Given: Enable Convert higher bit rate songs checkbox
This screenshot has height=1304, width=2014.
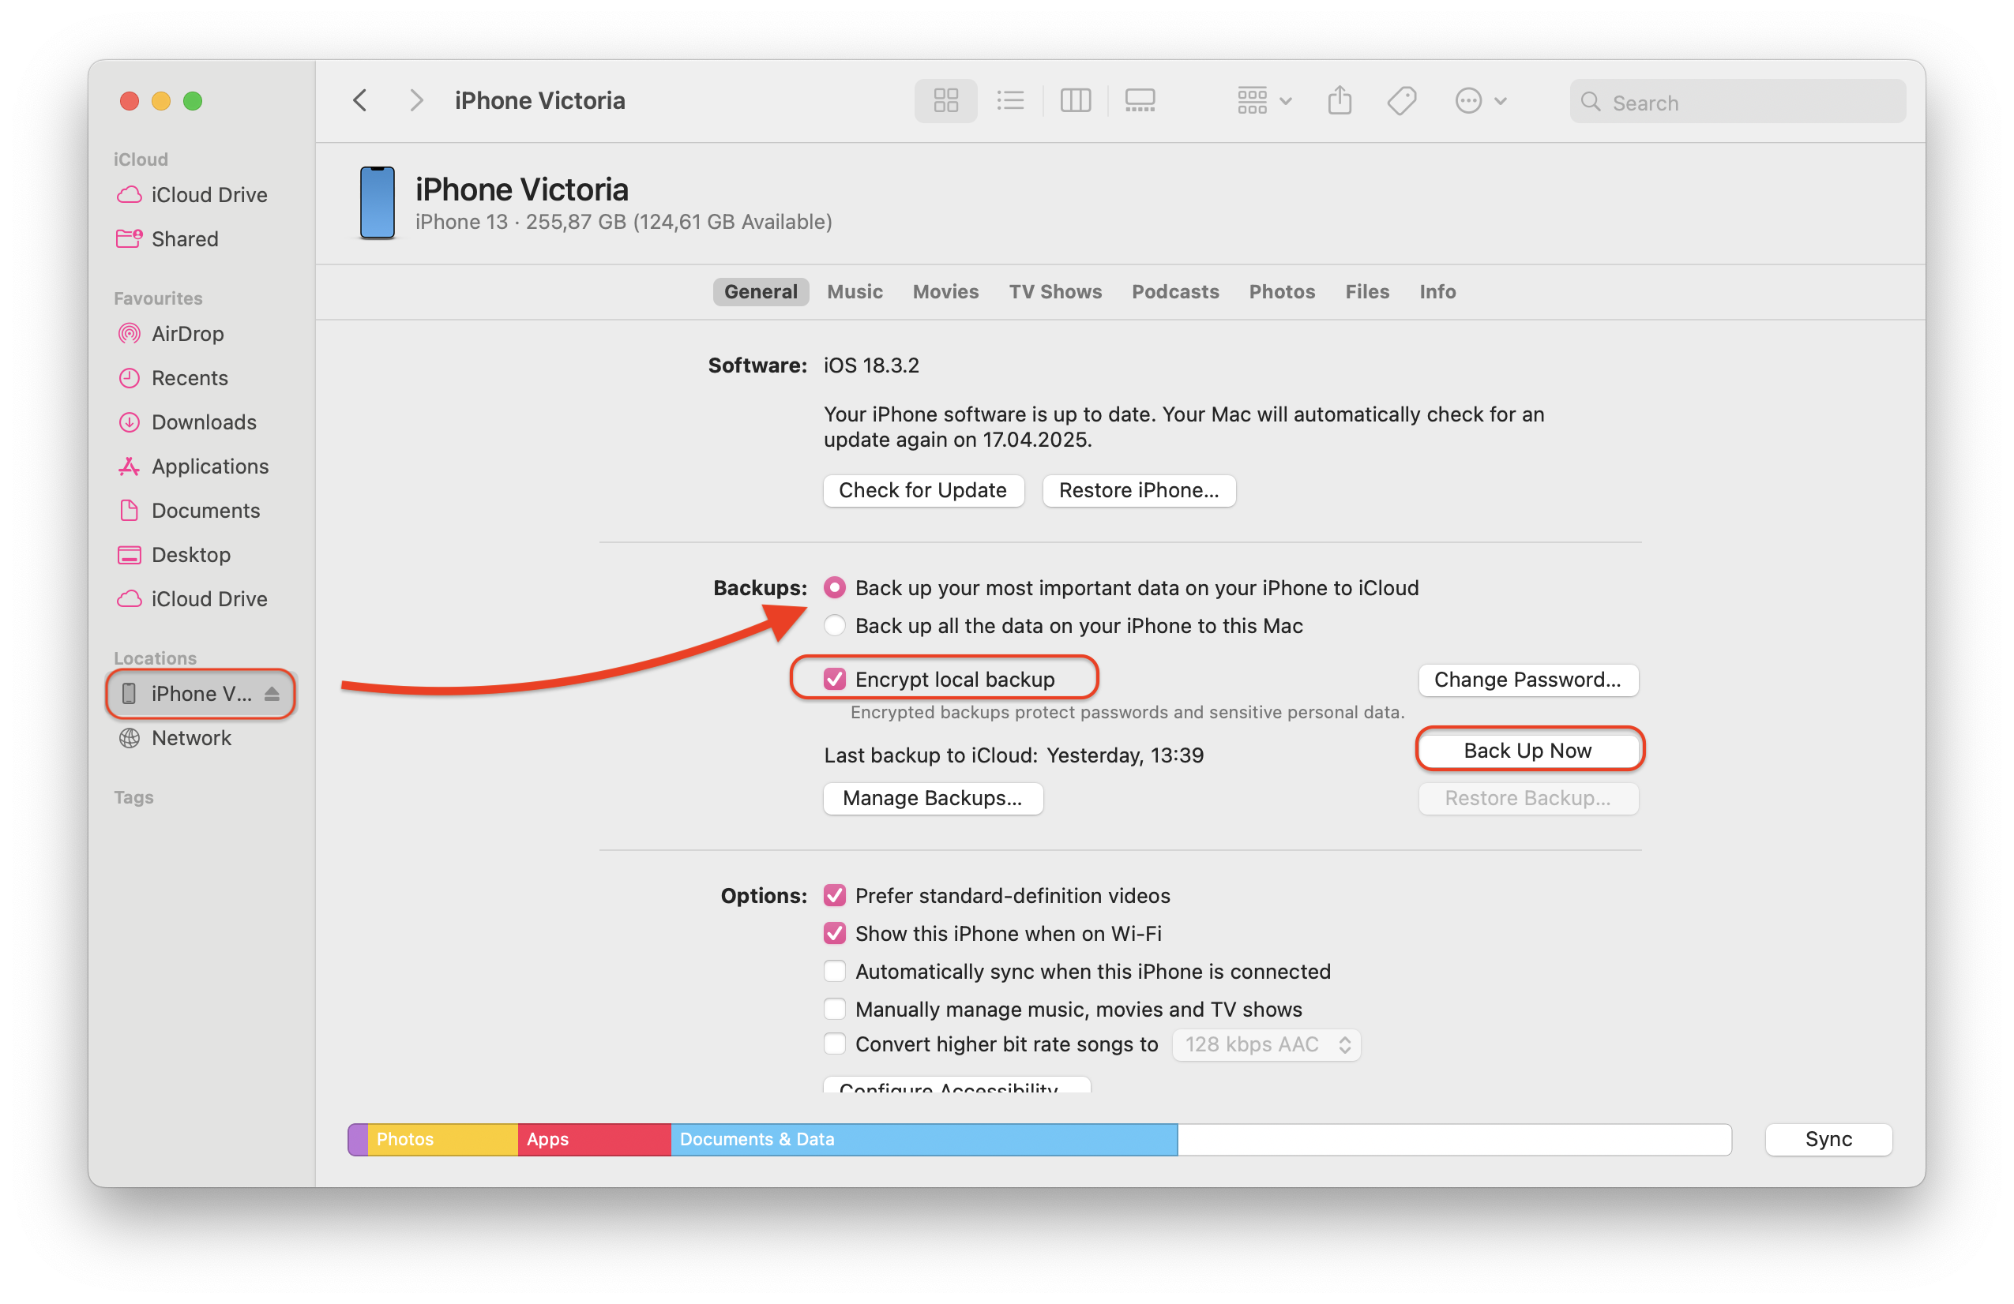Looking at the screenshot, I should tap(836, 1044).
